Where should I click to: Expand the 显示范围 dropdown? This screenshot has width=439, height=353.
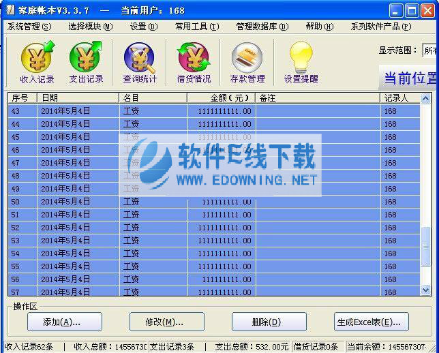coord(430,50)
